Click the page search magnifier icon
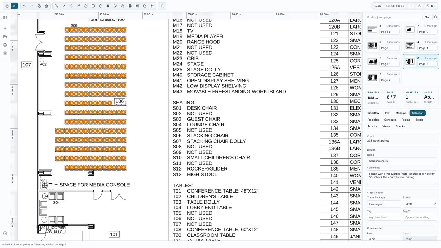 pyautogui.click(x=436, y=17)
